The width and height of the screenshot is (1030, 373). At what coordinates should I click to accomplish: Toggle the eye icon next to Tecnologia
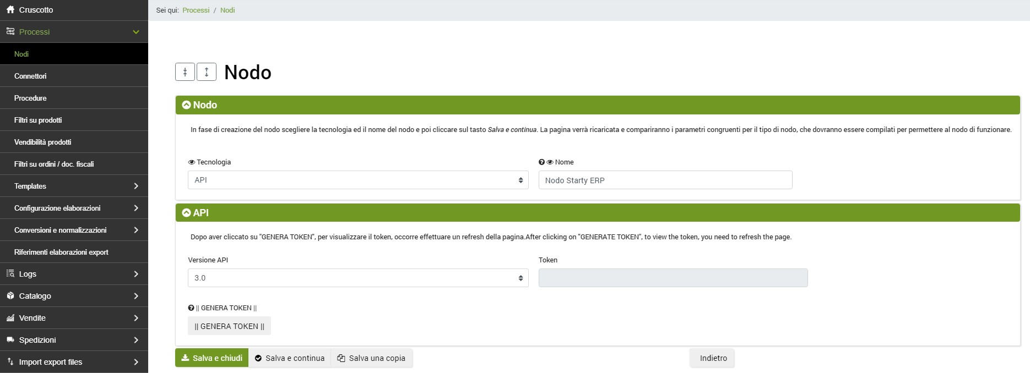coord(192,162)
